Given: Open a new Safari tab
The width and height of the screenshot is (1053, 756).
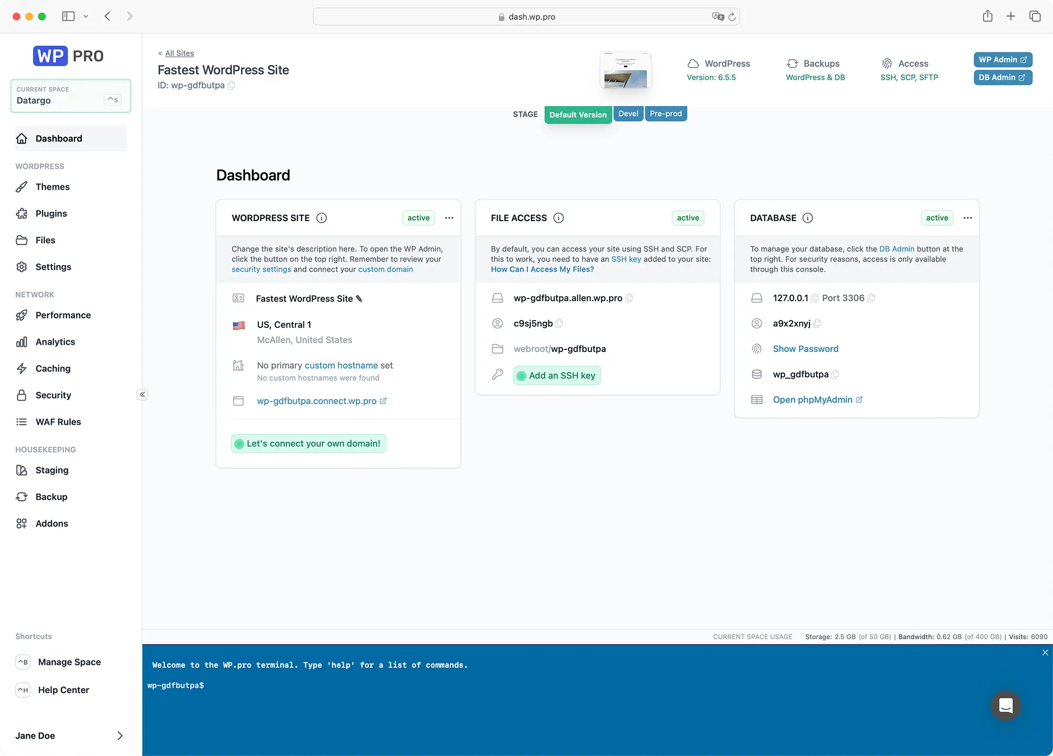Looking at the screenshot, I should [1011, 16].
